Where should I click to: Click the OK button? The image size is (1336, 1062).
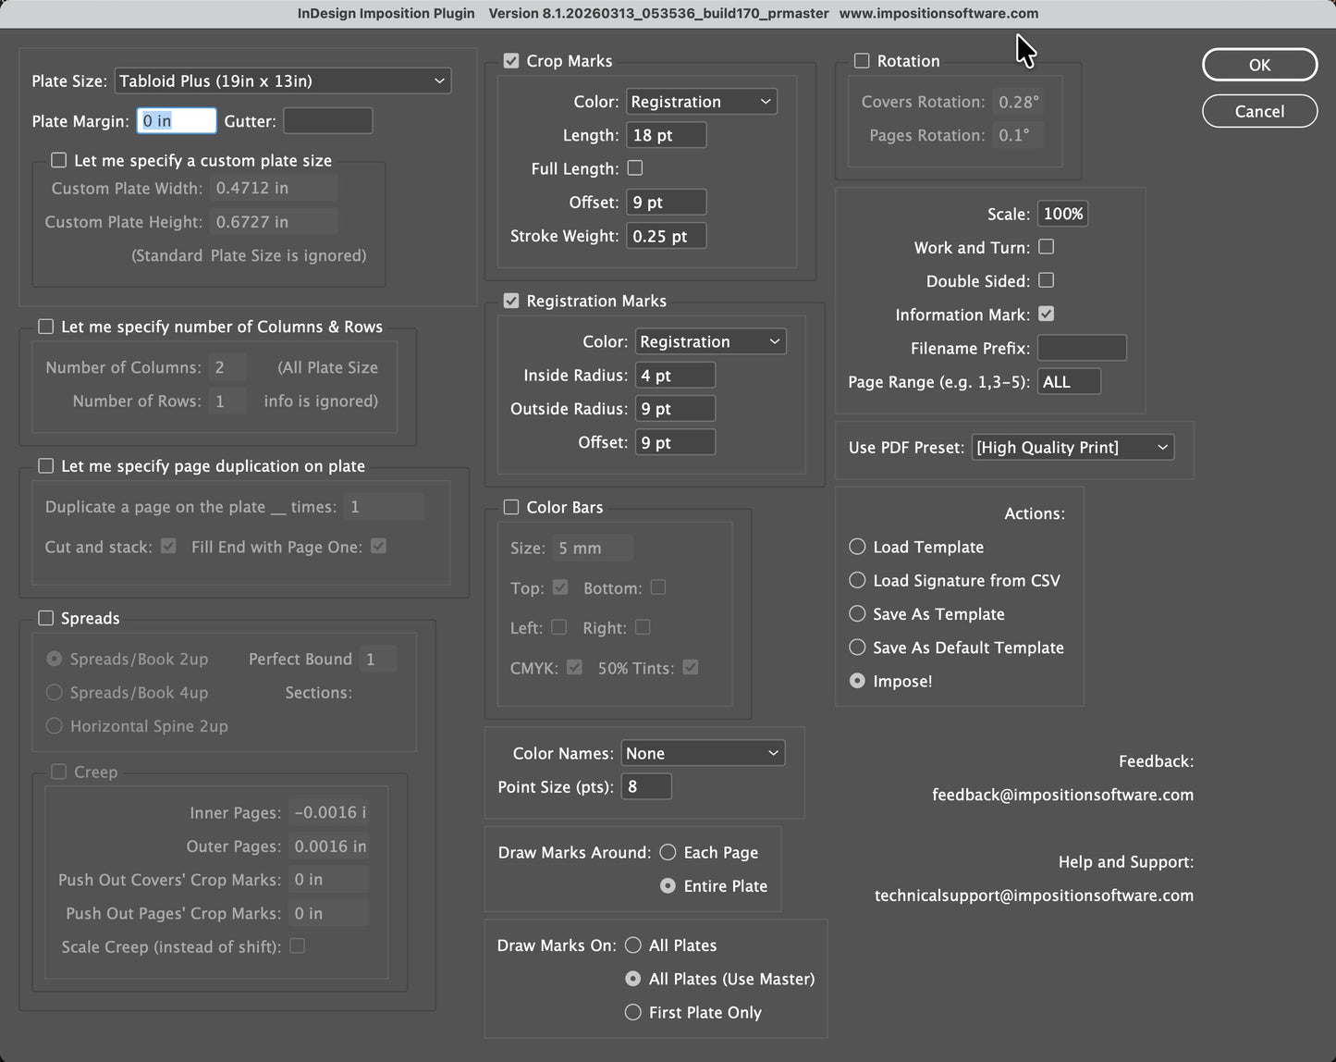tap(1259, 65)
